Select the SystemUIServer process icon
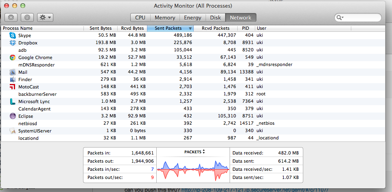 pos(13,131)
